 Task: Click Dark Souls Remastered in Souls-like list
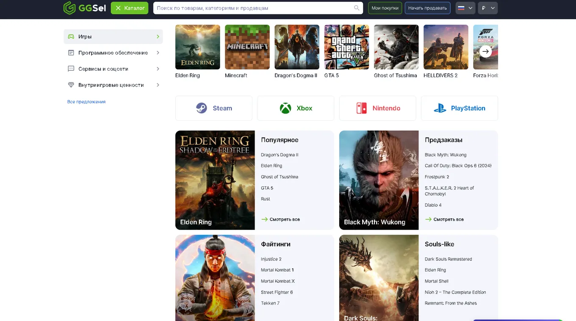pos(449,259)
